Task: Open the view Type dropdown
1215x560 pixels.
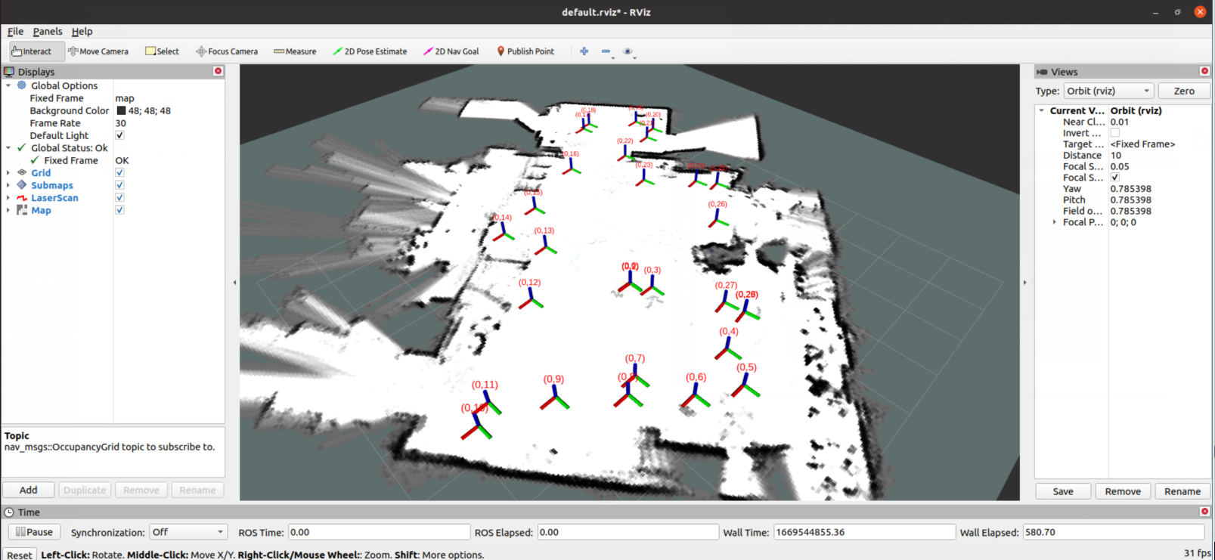Action: (1108, 91)
